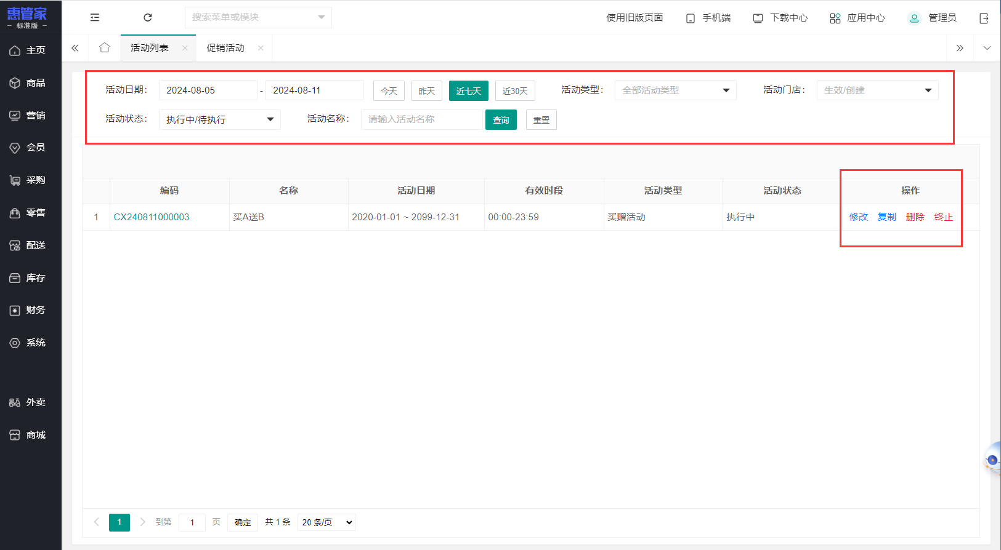Switch to the 活动列表 tab

[150, 48]
